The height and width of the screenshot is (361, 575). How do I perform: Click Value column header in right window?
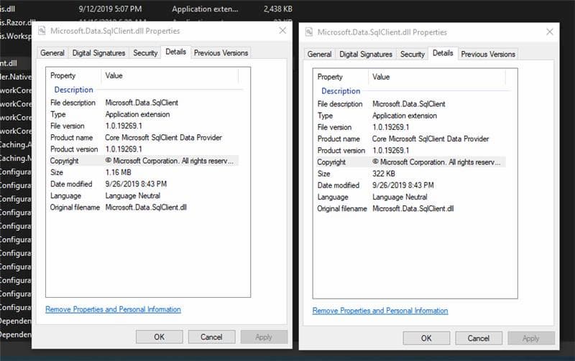(437, 78)
